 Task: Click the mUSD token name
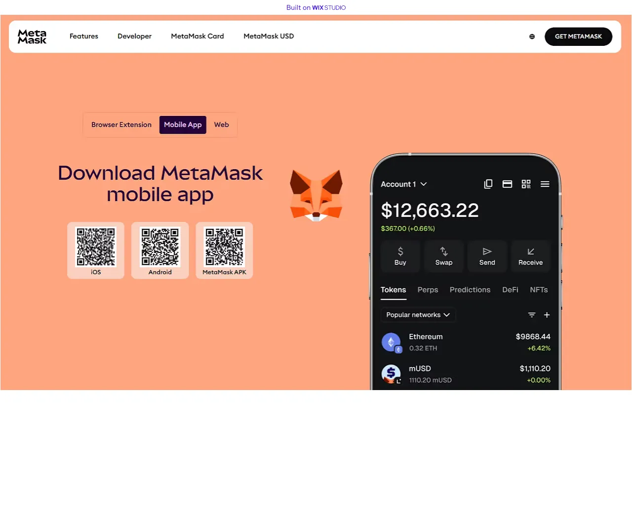pyautogui.click(x=420, y=369)
